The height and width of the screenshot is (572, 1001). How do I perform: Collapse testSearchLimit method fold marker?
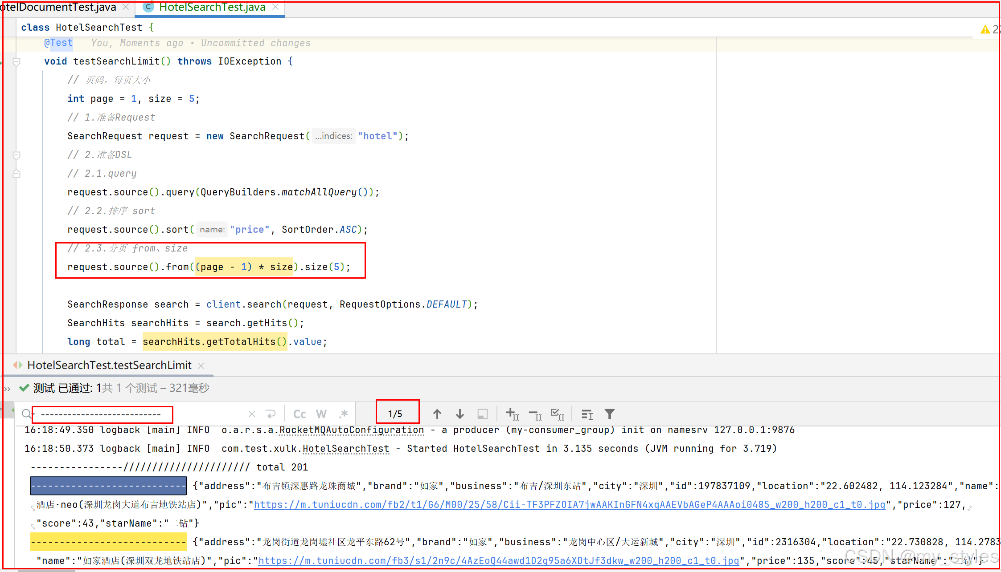16,62
